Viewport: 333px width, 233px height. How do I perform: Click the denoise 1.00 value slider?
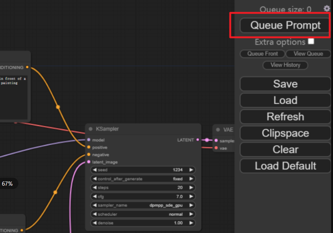click(143, 223)
